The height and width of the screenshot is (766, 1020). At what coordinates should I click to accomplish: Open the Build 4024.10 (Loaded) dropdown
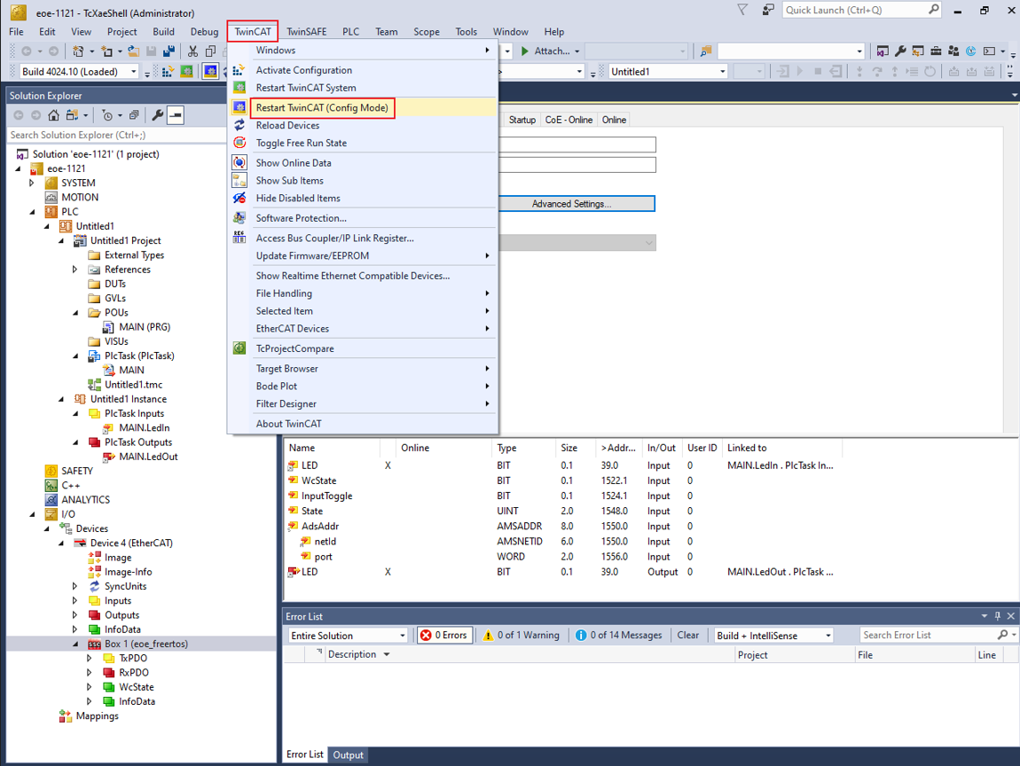[x=80, y=72]
